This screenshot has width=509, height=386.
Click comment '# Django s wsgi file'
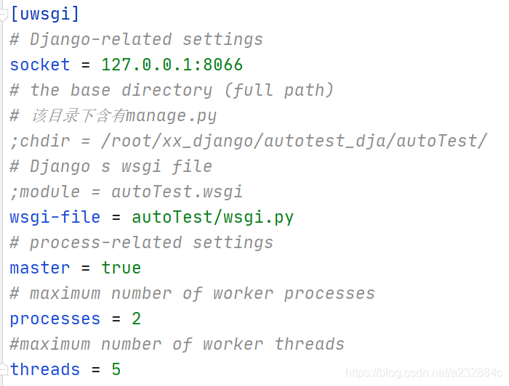111,167
